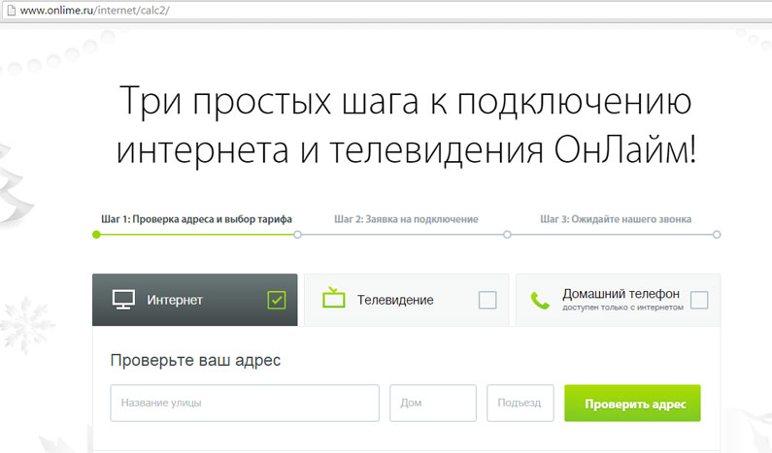Click Шаг 2: Заявка на подключение label
The image size is (772, 453).
406,219
